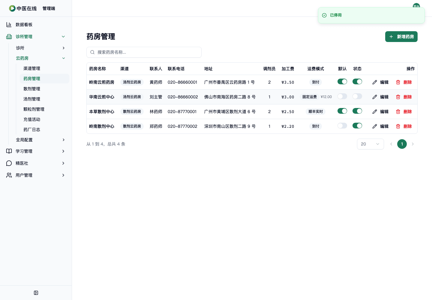Go to previous page arrow
432x300 pixels.
pos(391,144)
